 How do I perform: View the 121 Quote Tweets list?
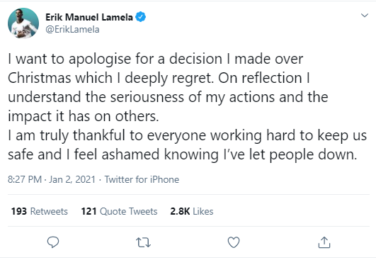pos(119,211)
